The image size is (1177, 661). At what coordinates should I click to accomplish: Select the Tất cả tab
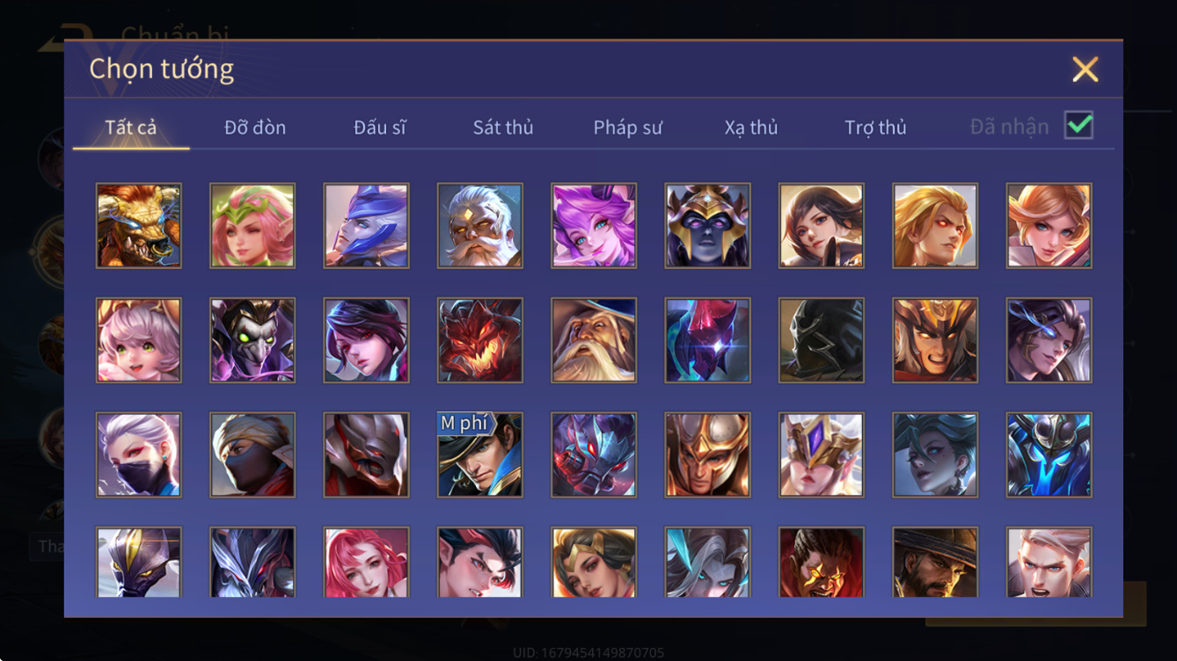[131, 127]
